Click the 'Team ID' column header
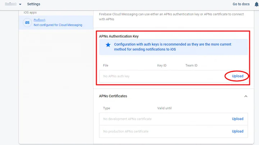 191,65
